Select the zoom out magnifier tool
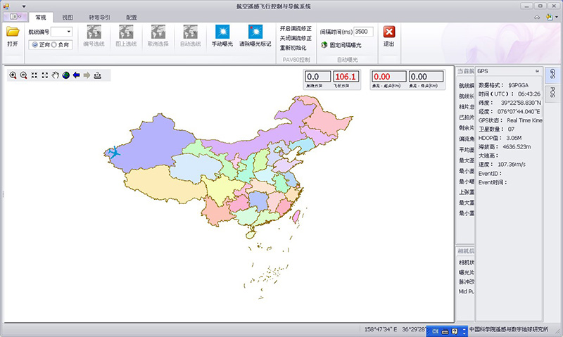This screenshot has height=337, width=563. point(23,75)
